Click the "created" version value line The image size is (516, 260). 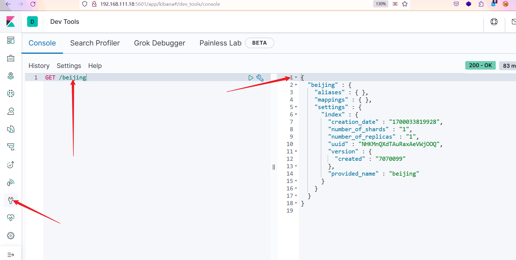[370, 159]
